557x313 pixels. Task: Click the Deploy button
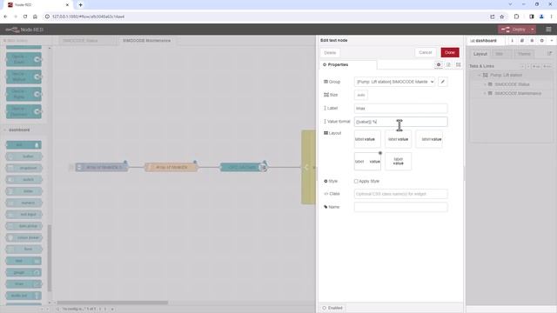click(514, 30)
